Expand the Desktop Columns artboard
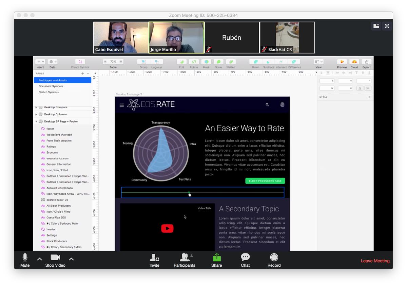The width and height of the screenshot is (407, 286). click(x=36, y=114)
